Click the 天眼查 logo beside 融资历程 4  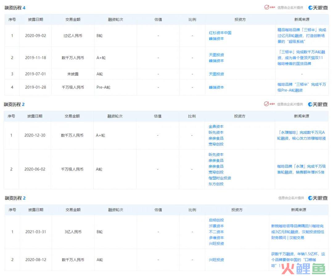coord(318,8)
